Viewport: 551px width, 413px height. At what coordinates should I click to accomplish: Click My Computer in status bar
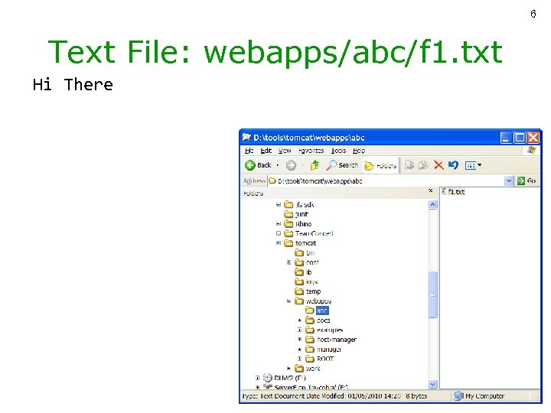tap(479, 396)
